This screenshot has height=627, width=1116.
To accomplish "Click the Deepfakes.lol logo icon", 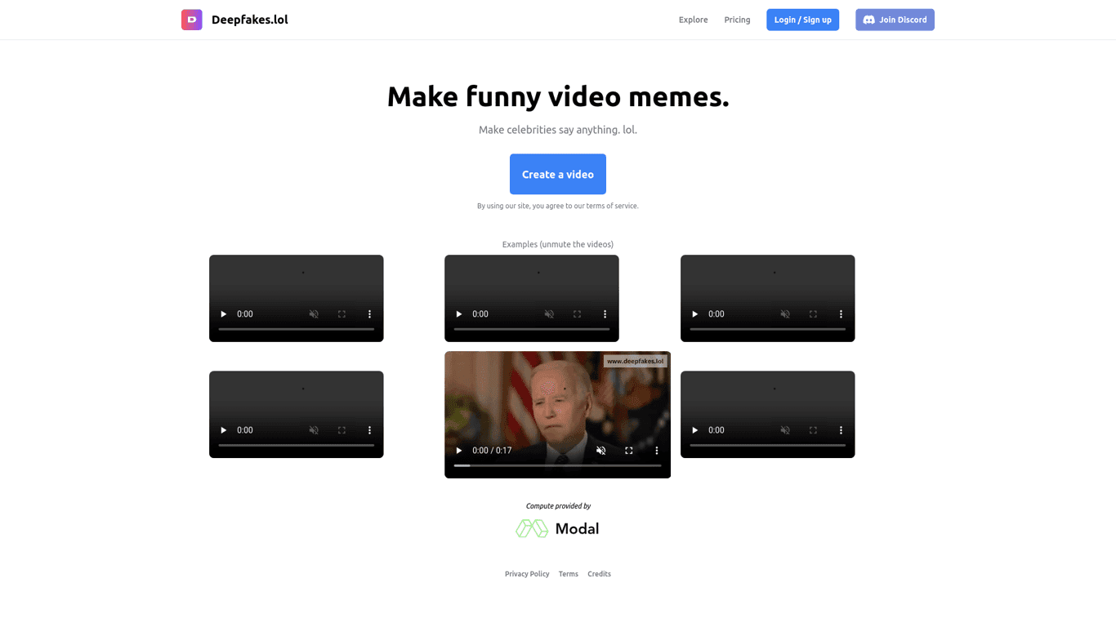I will tap(191, 19).
